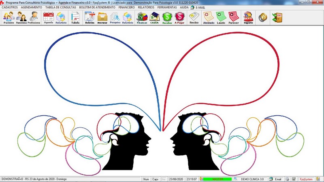The width and height of the screenshot is (324, 182).
Task: Click the printer icon in status bar
Action: coord(287,179)
